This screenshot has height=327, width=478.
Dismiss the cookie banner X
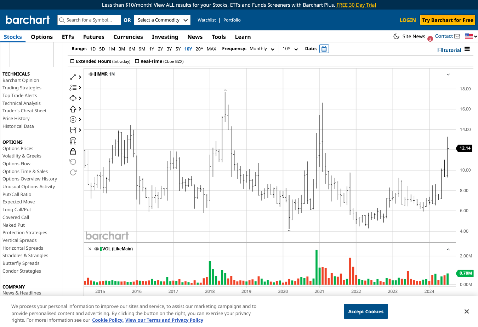pyautogui.click(x=467, y=311)
